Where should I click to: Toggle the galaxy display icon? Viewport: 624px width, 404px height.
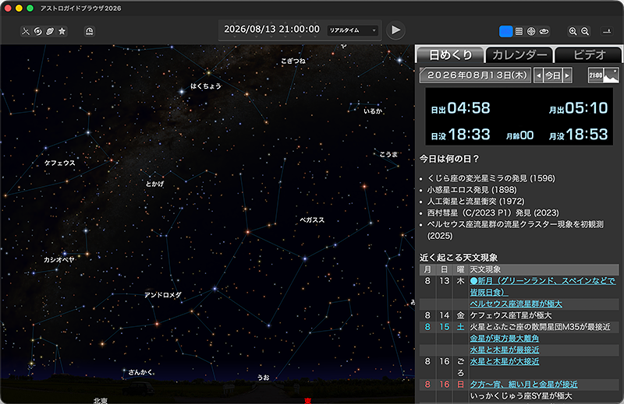pyautogui.click(x=37, y=31)
